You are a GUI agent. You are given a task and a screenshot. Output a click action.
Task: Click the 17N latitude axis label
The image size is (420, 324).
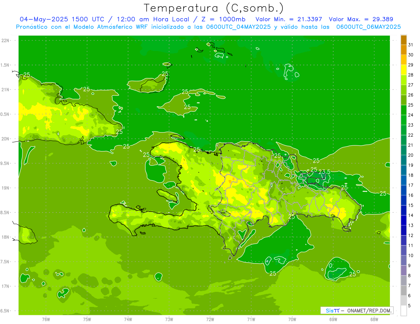tap(5, 286)
